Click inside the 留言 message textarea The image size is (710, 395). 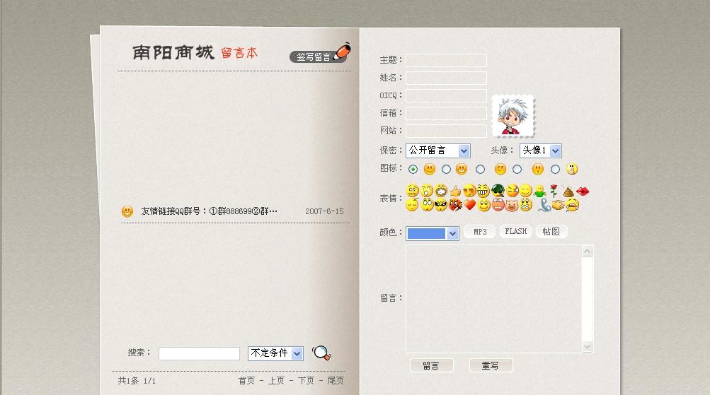[493, 299]
